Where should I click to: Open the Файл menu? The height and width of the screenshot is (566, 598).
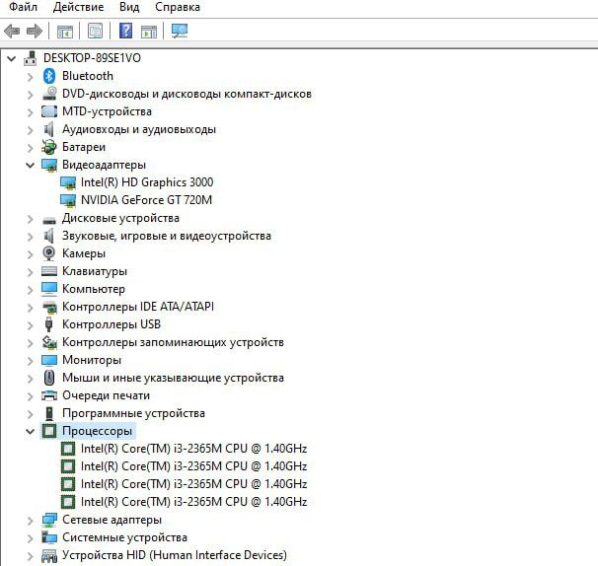click(24, 7)
